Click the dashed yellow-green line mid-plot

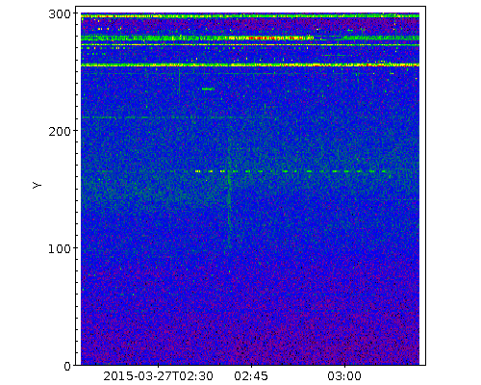[291, 171]
